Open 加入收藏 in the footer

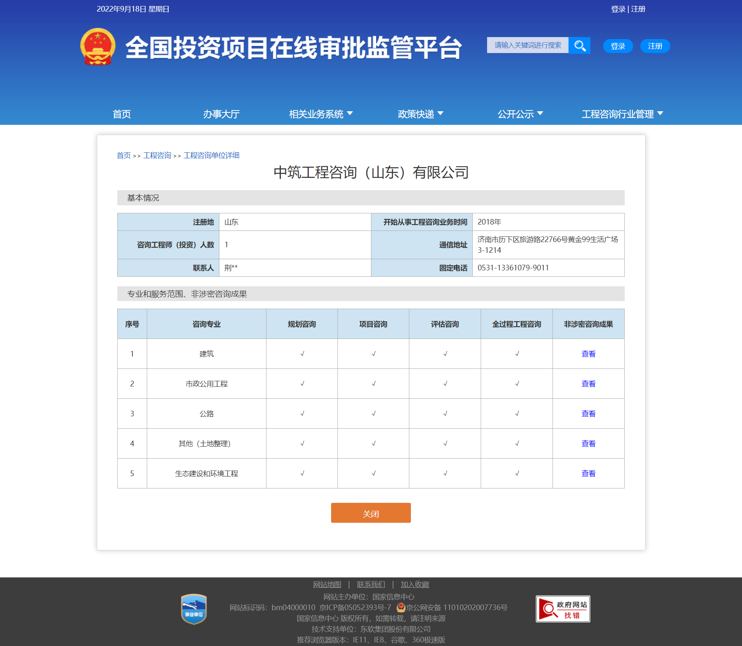click(x=414, y=584)
